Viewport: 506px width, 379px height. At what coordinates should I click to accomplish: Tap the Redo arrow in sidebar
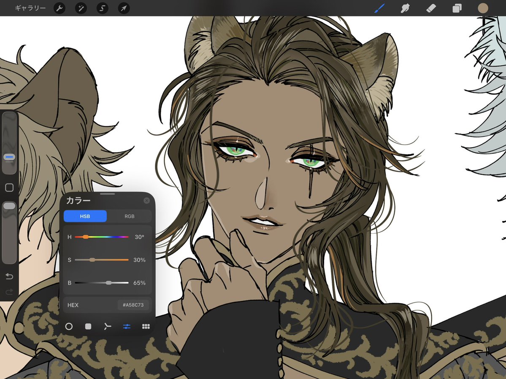(x=9, y=292)
